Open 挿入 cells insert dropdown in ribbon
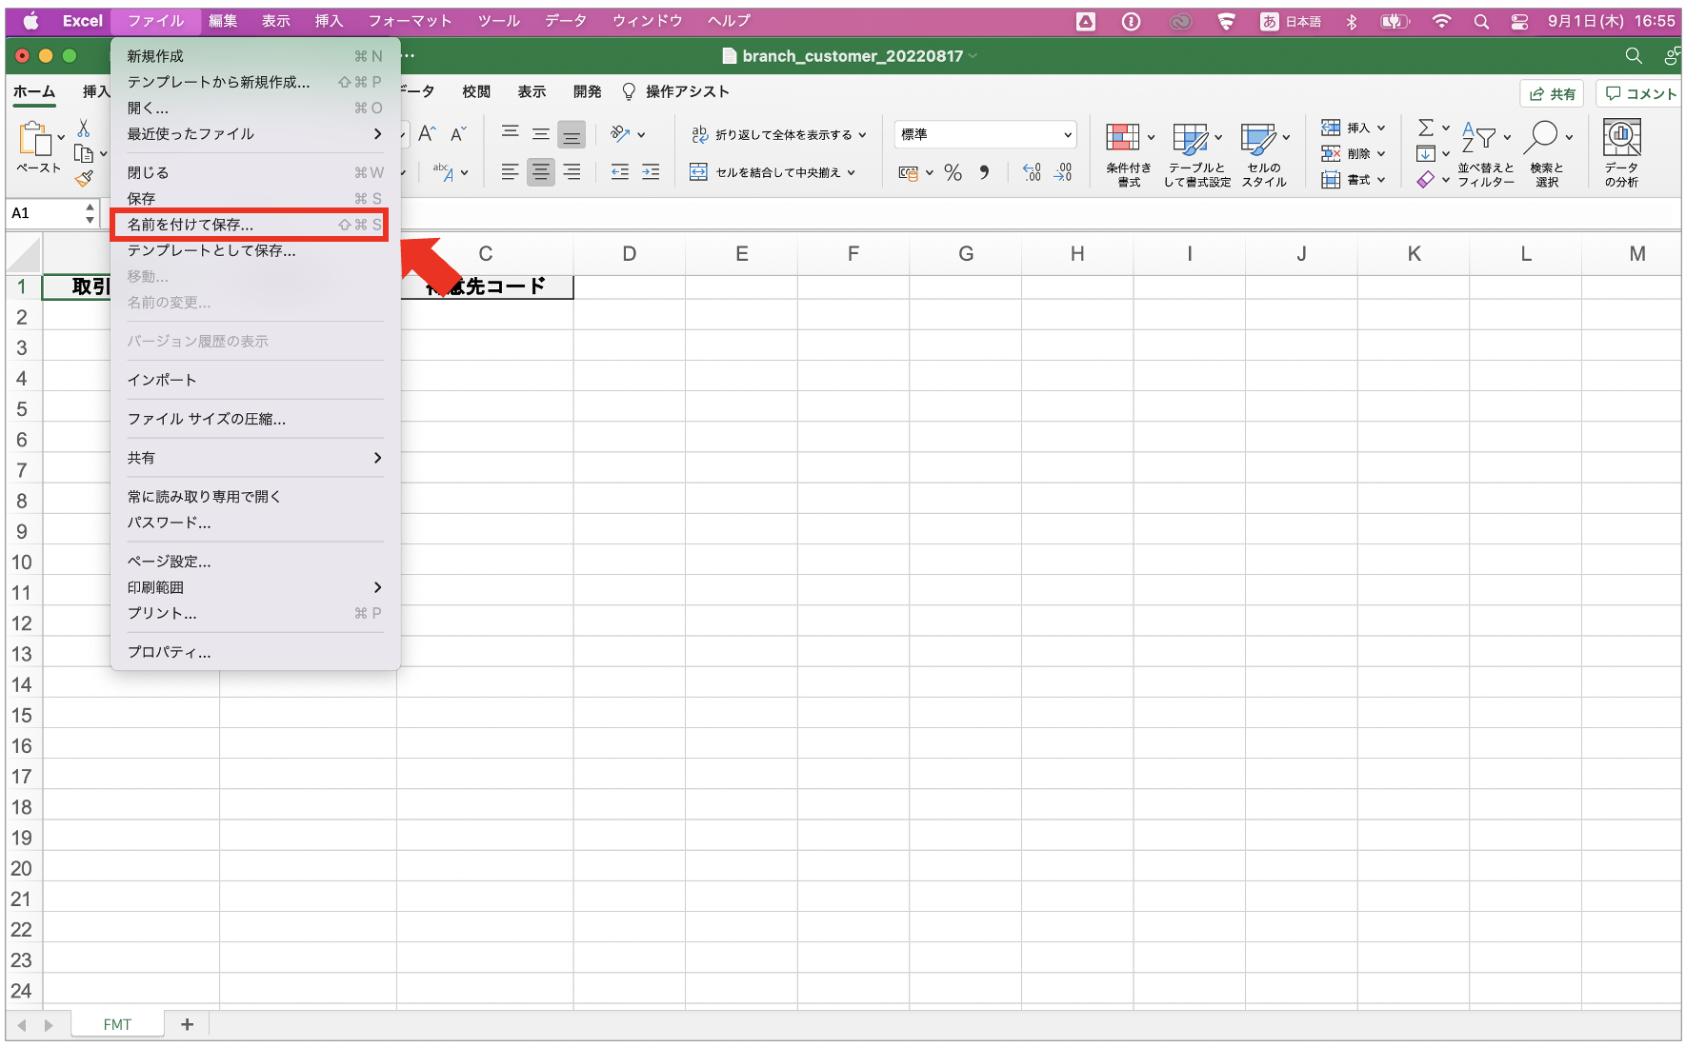 1354,128
